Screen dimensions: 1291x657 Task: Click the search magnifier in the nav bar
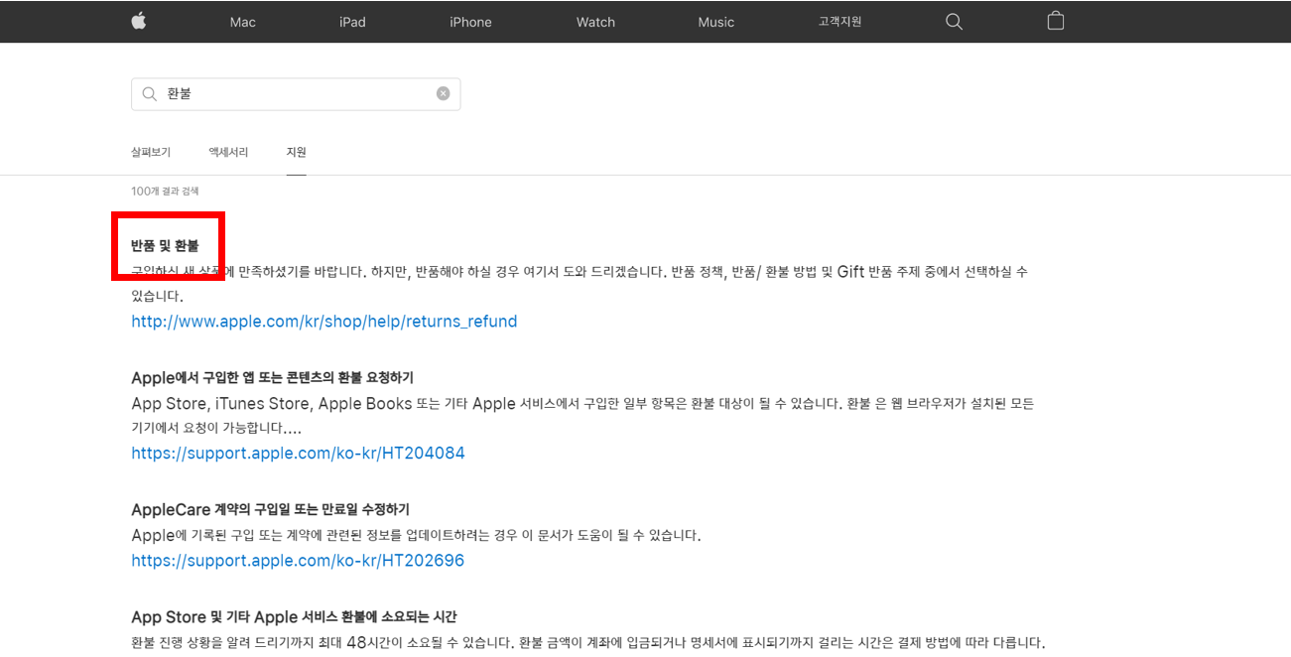(954, 21)
